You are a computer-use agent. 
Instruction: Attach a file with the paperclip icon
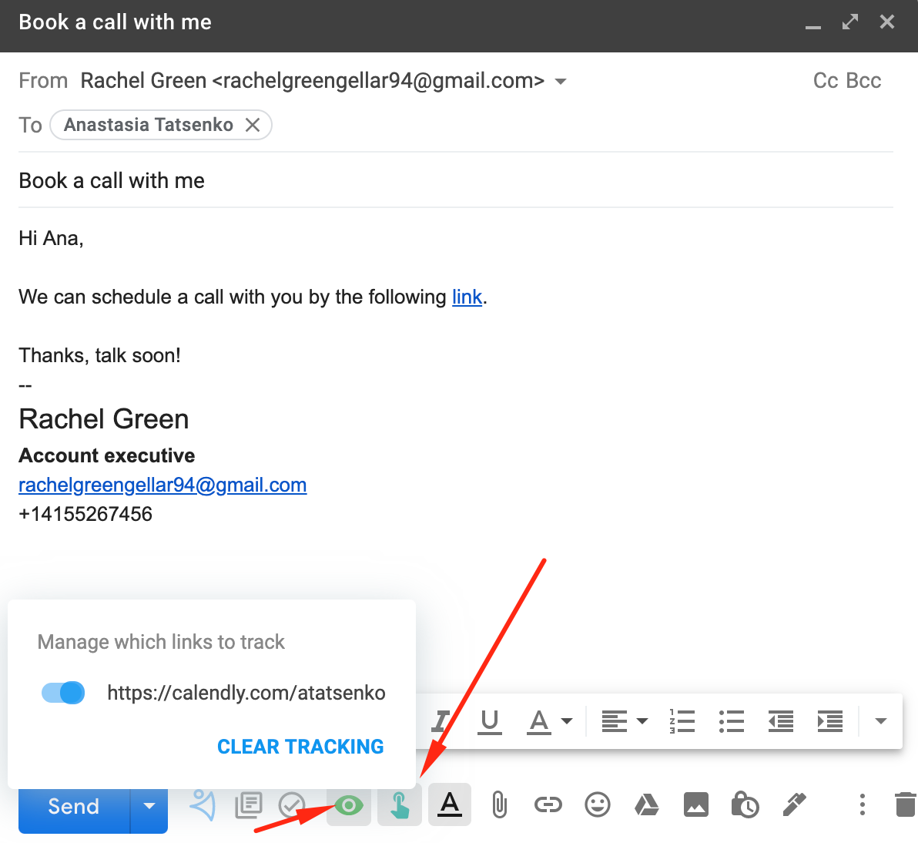coord(498,804)
